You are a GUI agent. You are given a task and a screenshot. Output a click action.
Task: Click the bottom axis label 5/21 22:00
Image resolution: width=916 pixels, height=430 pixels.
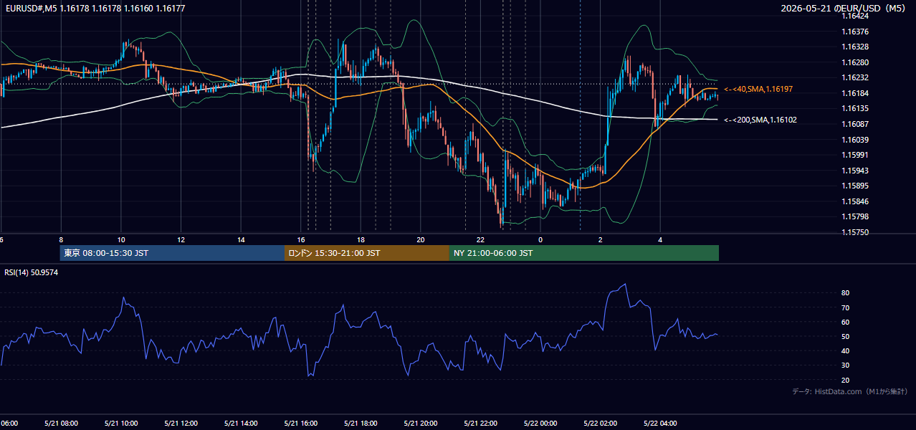[480, 424]
